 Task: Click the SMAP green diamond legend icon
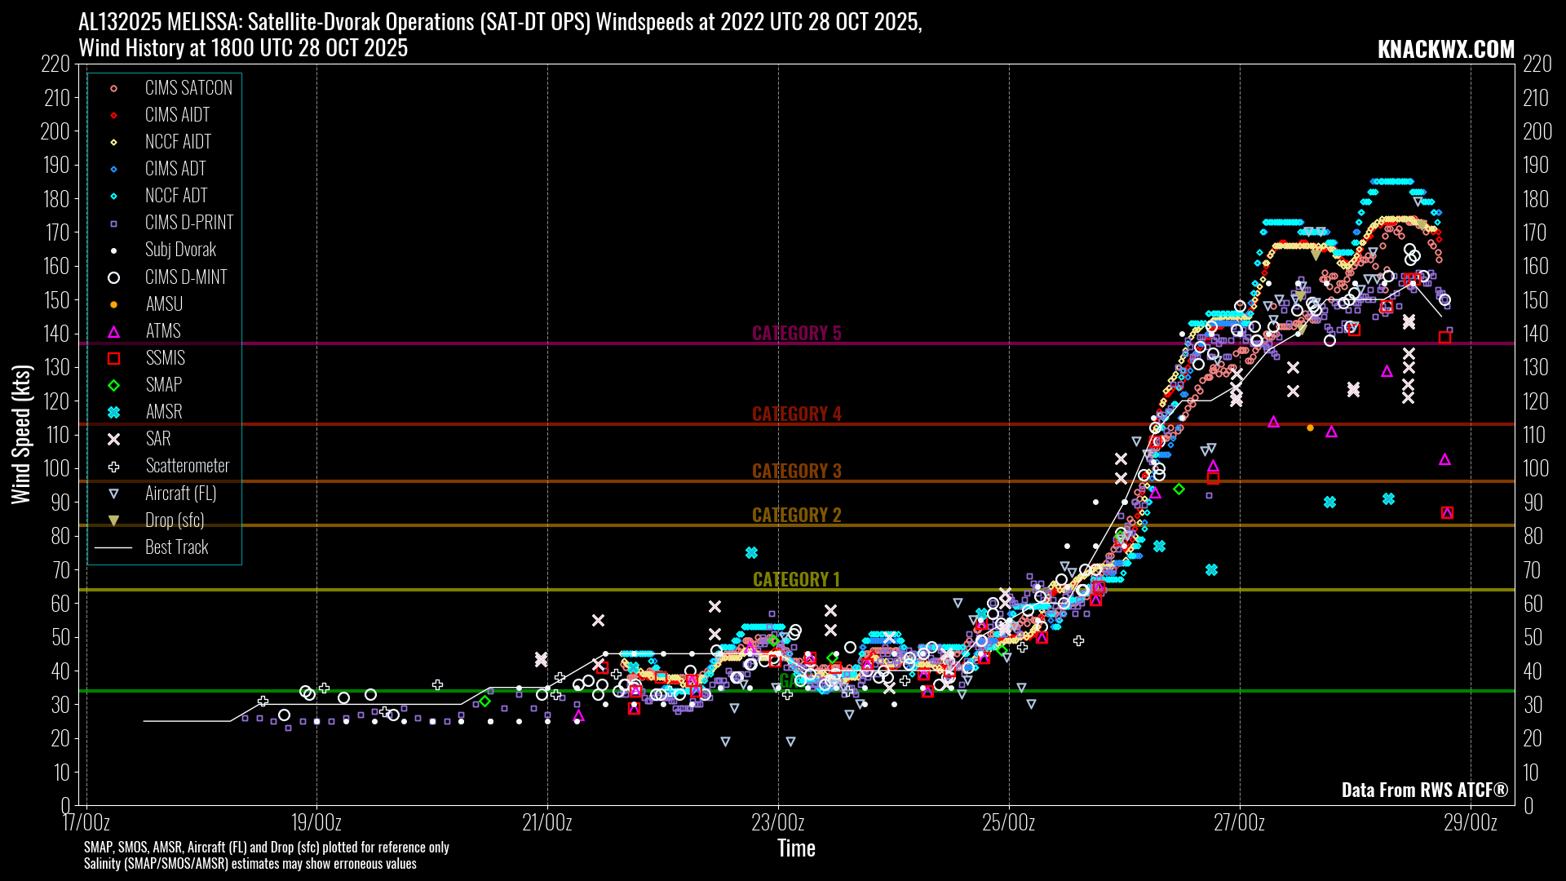[114, 386]
